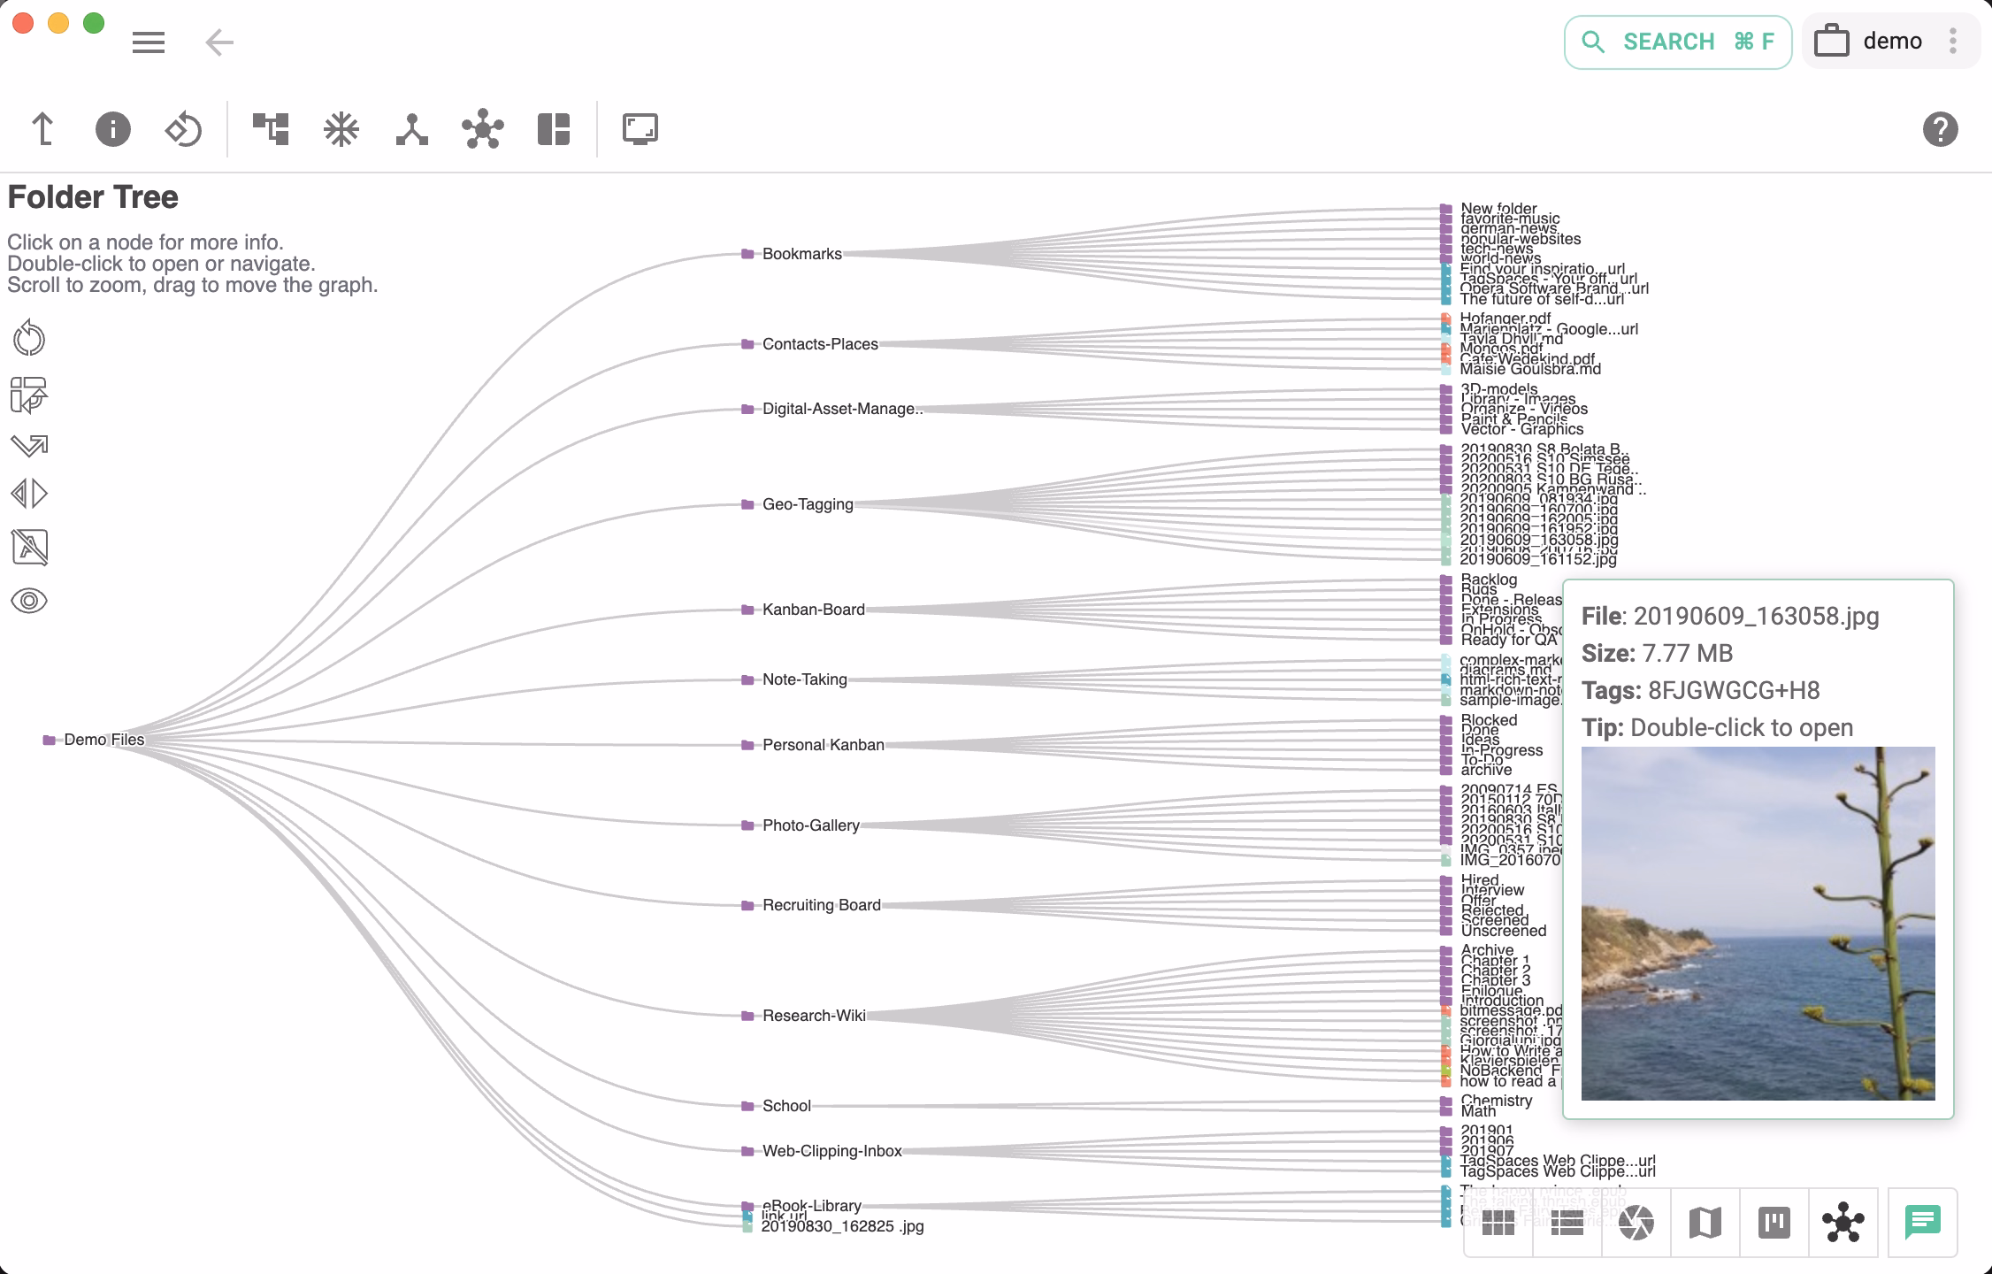Screen dimensions: 1992x1274
Task: Toggle the eye visibility option
Action: coord(28,601)
